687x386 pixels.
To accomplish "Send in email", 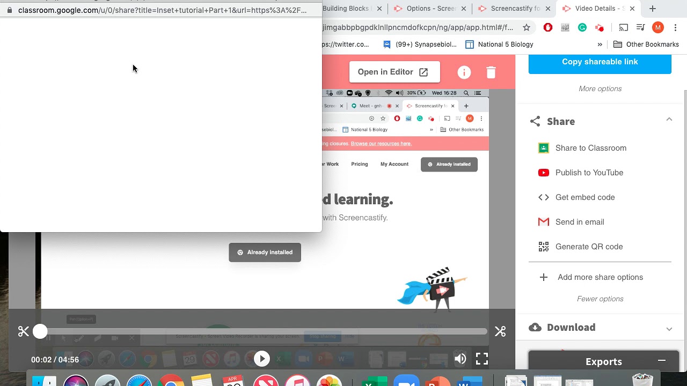I will 580,222.
